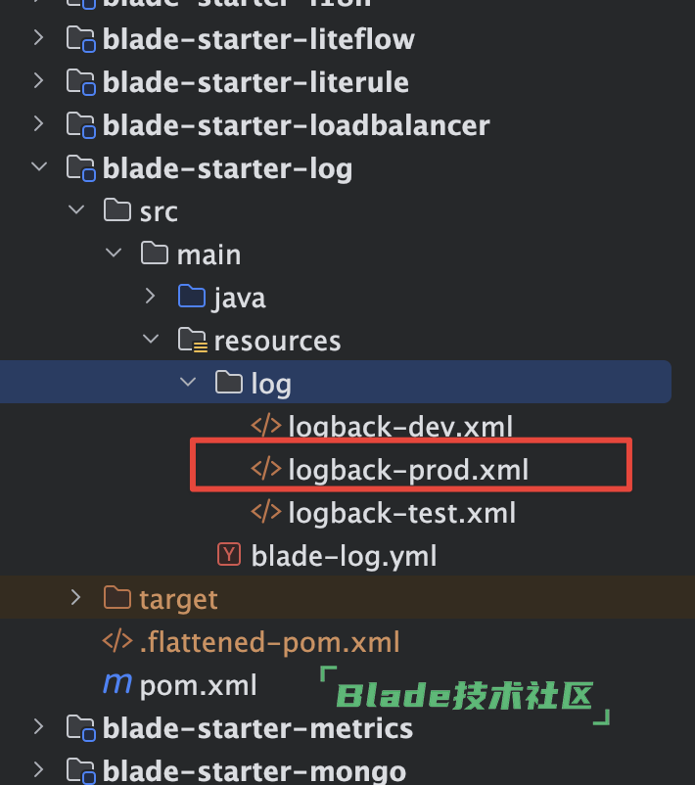695x785 pixels.
Task: Collapse the src folder
Action: coord(76,211)
